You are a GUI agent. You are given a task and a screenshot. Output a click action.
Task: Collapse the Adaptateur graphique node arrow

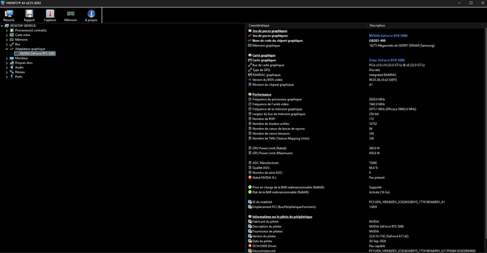7,49
